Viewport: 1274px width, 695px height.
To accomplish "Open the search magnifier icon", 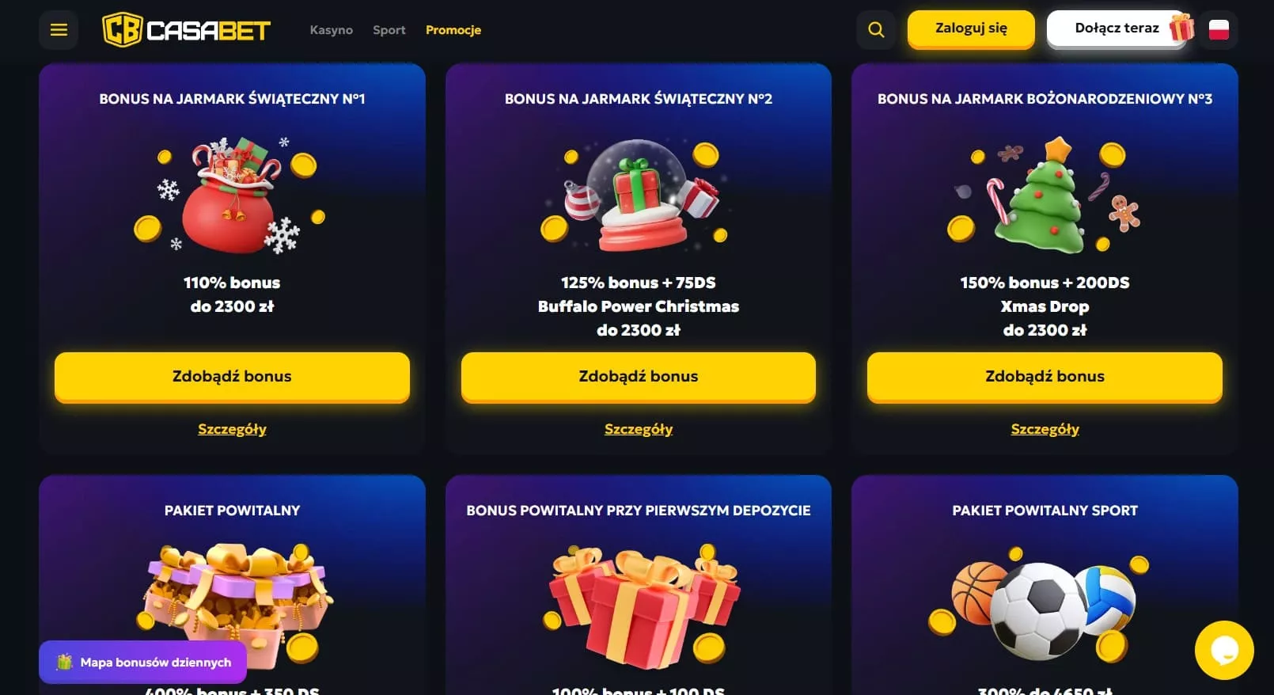I will click(876, 30).
